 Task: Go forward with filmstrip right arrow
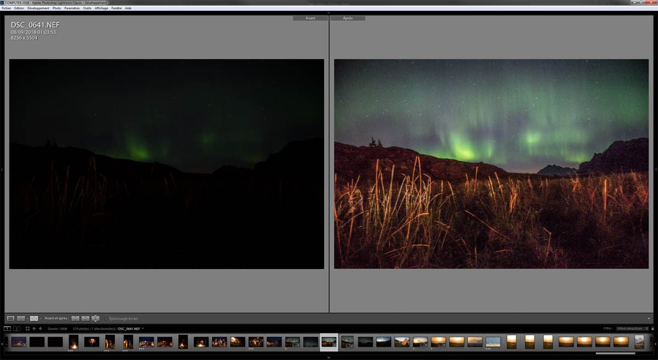41,329
